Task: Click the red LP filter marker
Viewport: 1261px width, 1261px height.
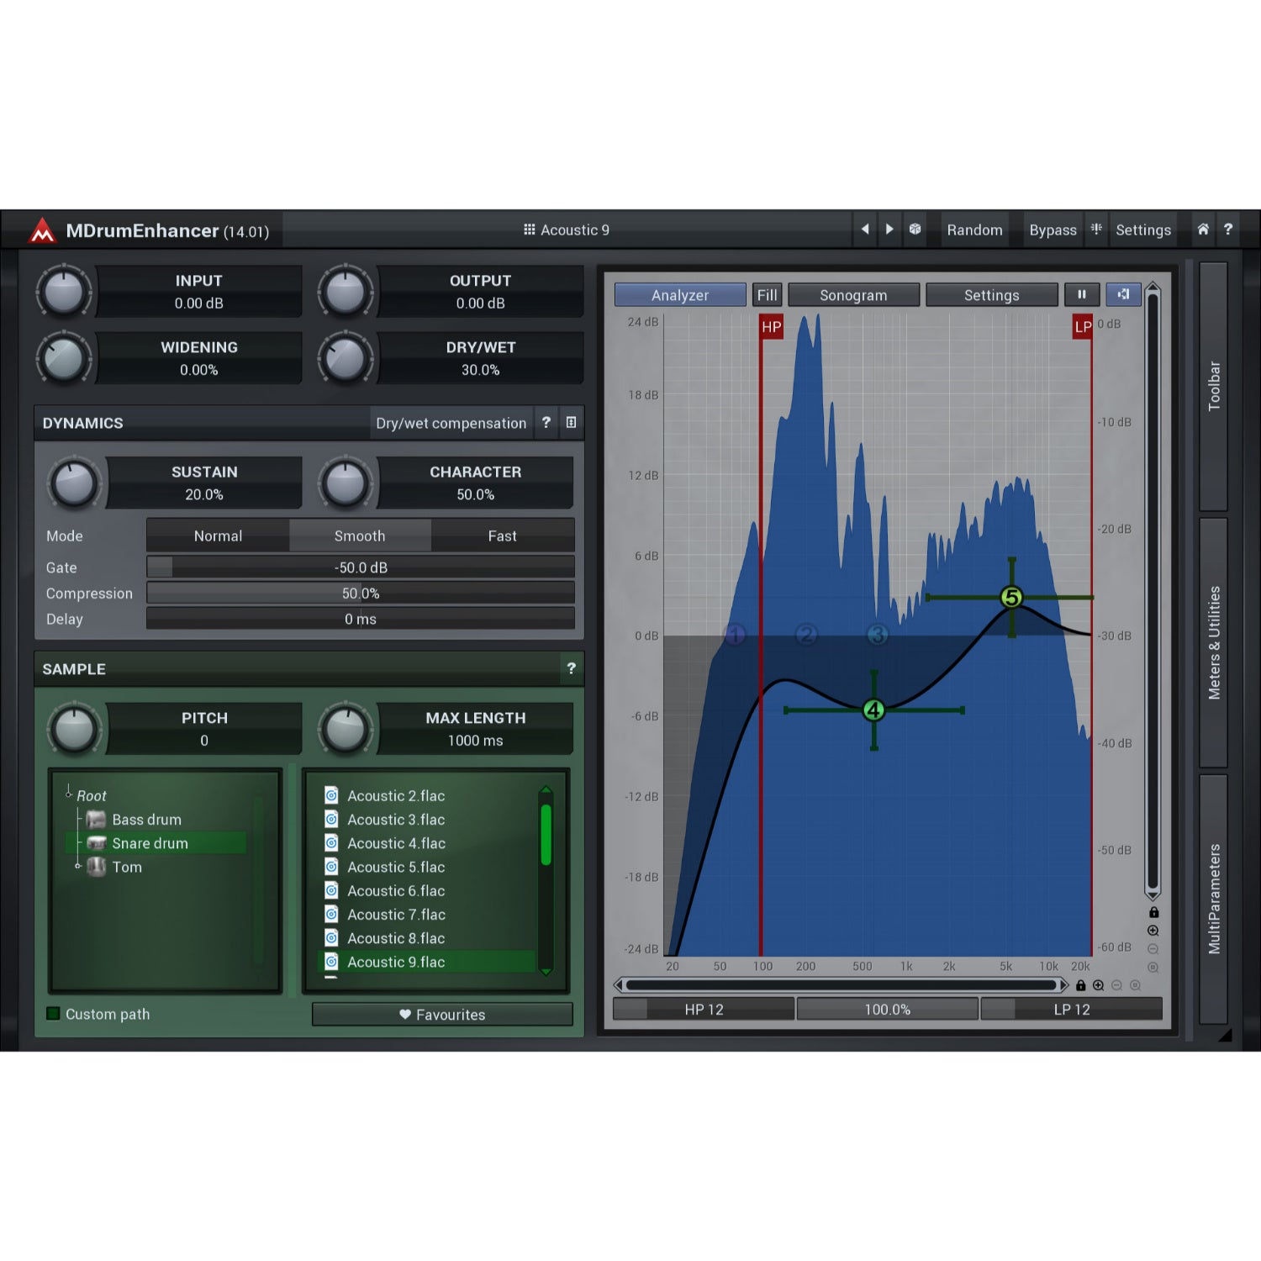Action: point(1083,326)
